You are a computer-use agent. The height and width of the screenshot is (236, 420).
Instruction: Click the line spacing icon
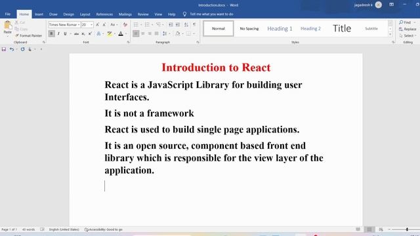[165, 33]
